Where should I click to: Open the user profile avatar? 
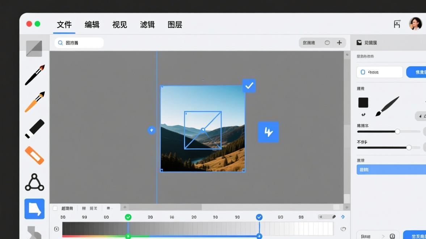[416, 23]
